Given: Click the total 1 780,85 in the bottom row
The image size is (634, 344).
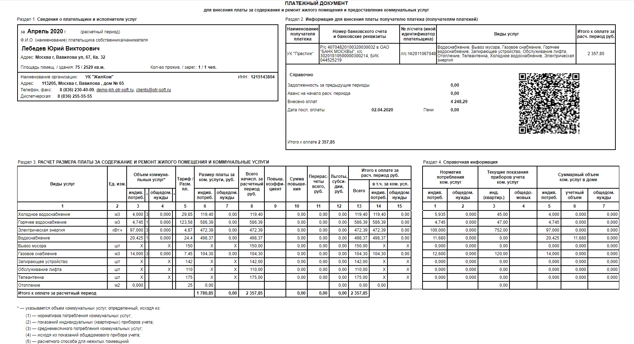Looking at the screenshot, I should pyautogui.click(x=205, y=293).
